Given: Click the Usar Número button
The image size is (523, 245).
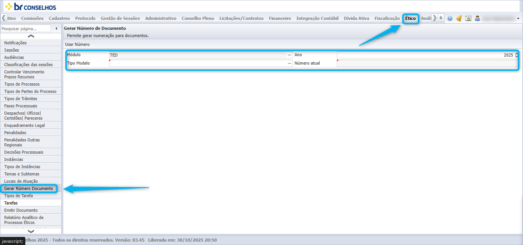Looking at the screenshot, I should 77,45.
